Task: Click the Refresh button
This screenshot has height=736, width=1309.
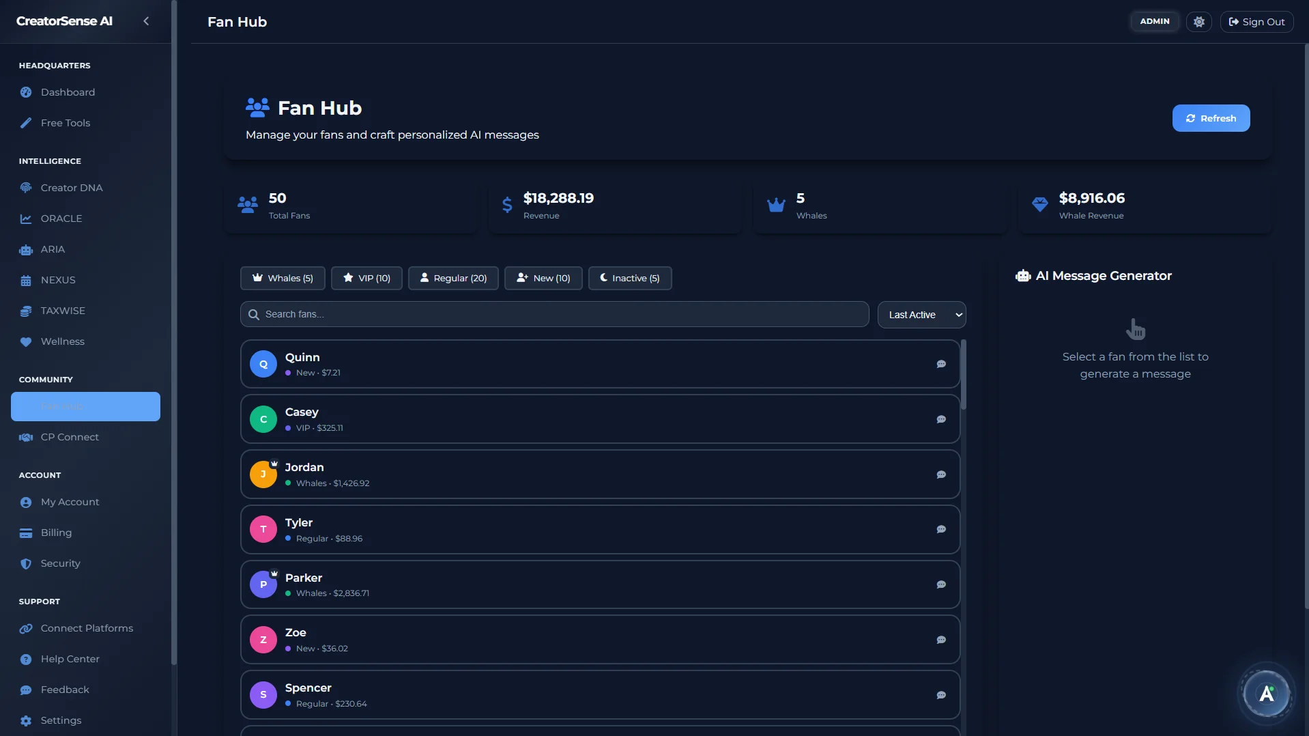Action: click(x=1211, y=117)
